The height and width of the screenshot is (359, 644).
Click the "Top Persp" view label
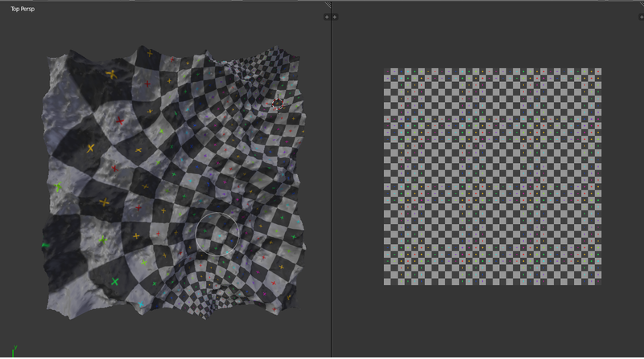point(23,9)
